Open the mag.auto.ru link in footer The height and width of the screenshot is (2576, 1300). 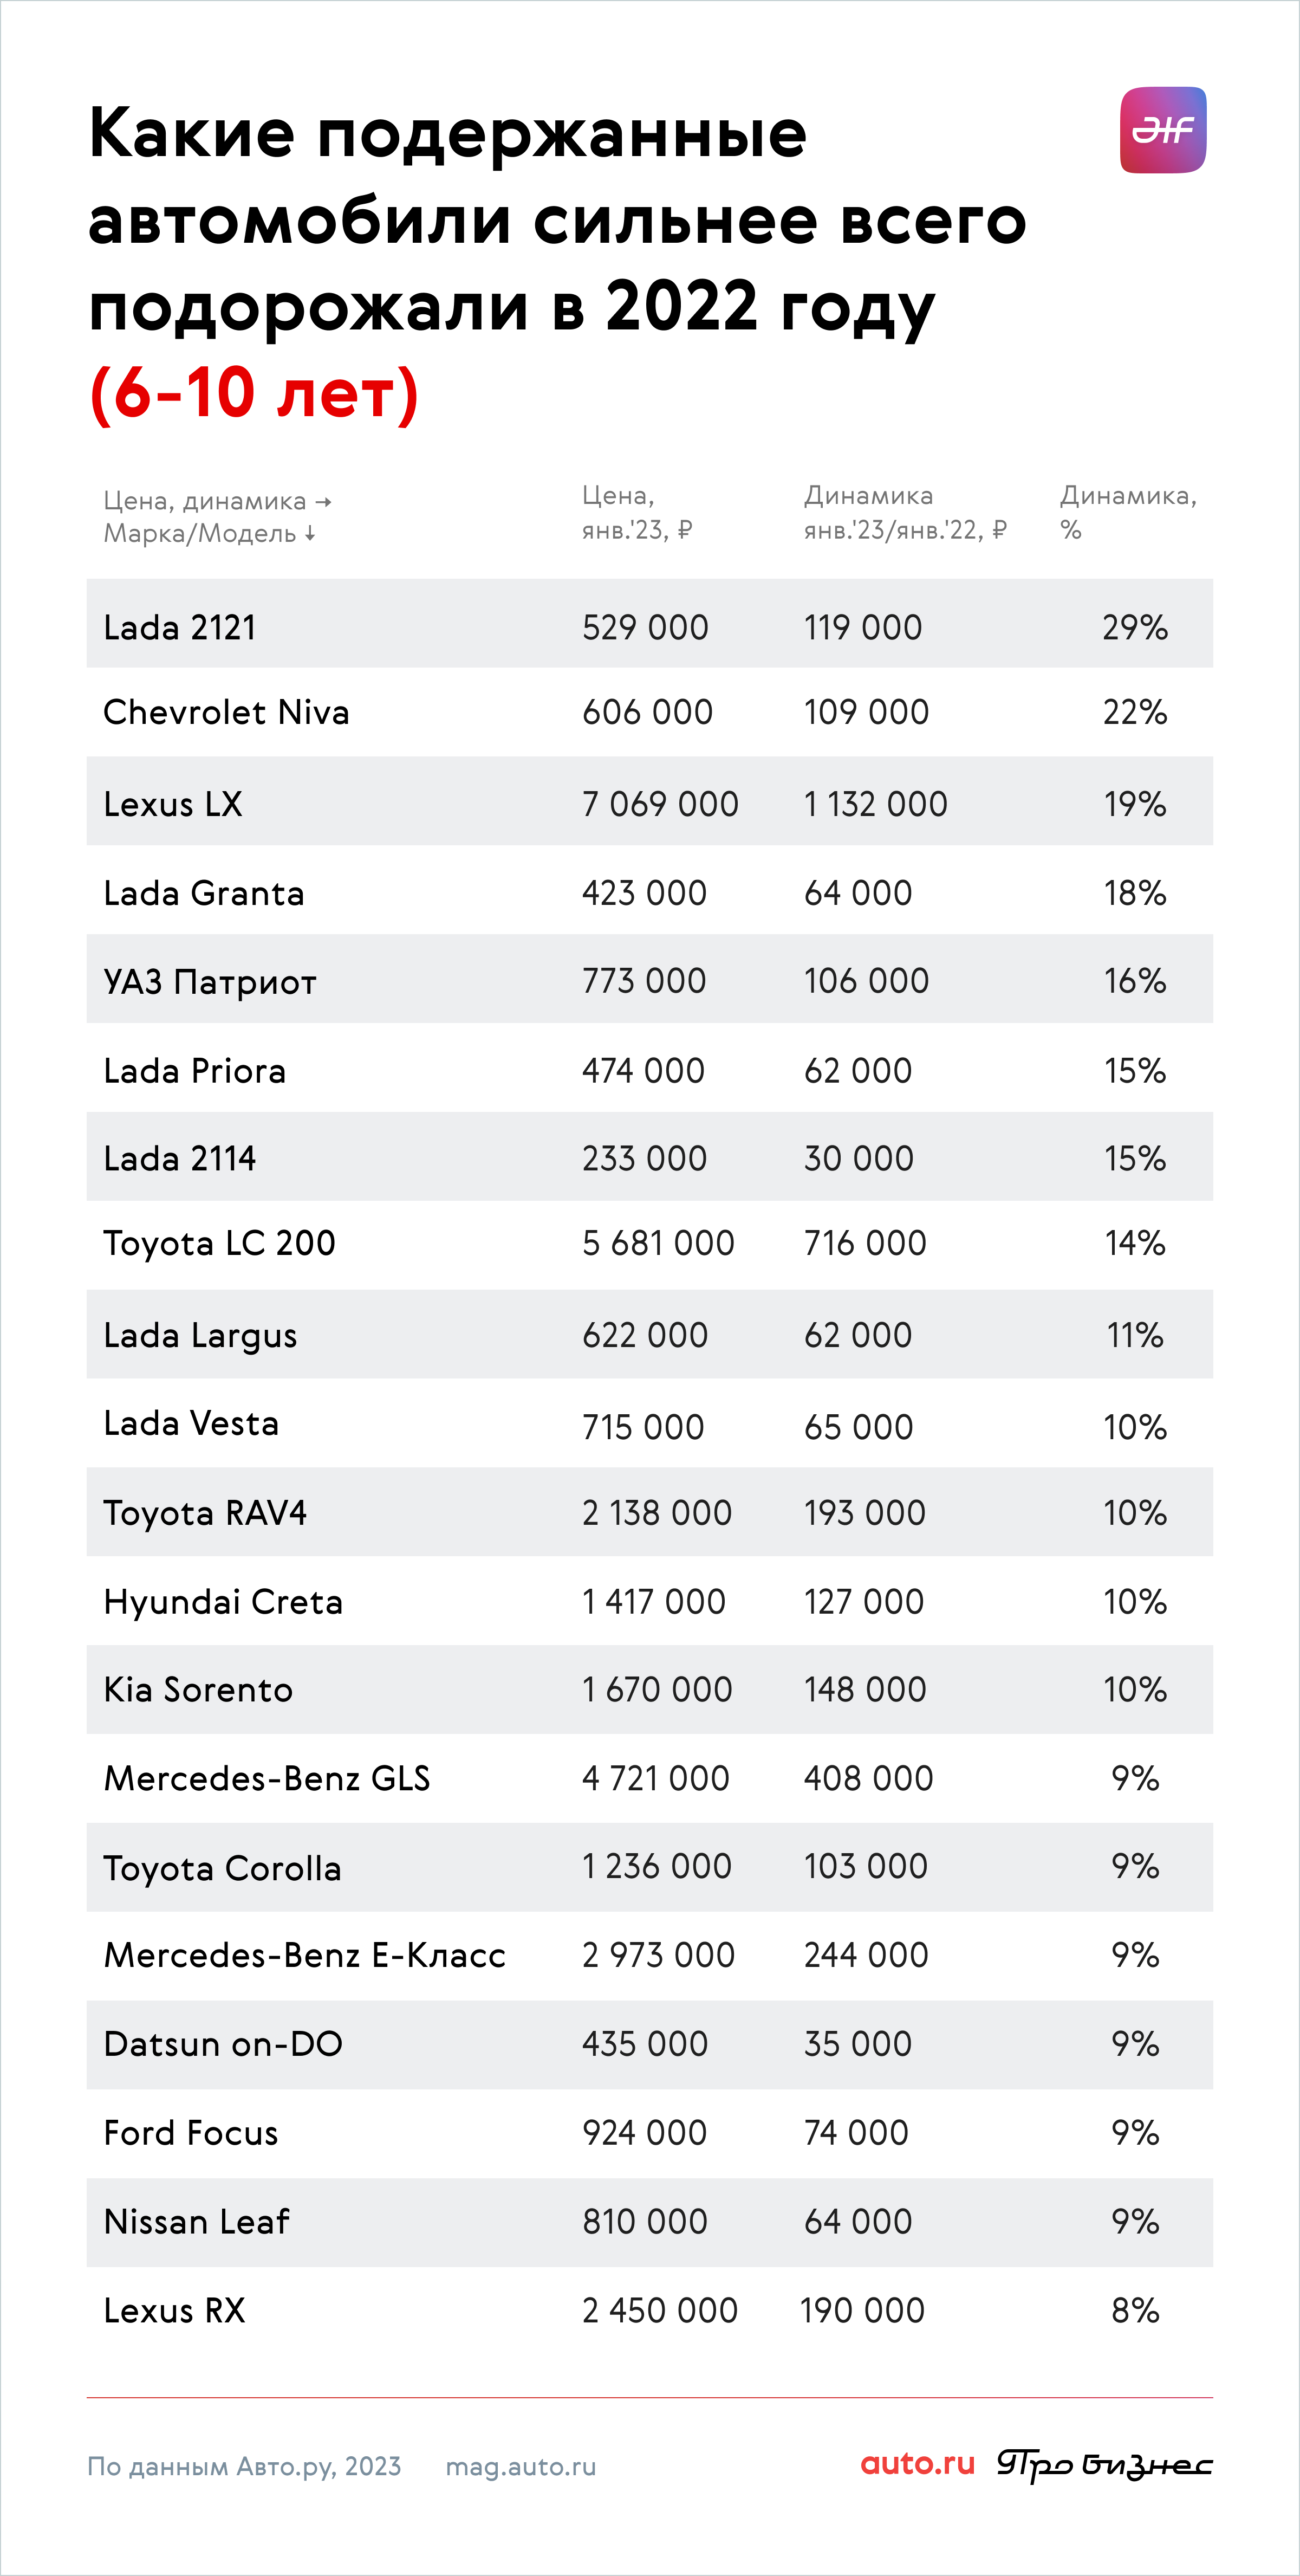pos(521,2467)
